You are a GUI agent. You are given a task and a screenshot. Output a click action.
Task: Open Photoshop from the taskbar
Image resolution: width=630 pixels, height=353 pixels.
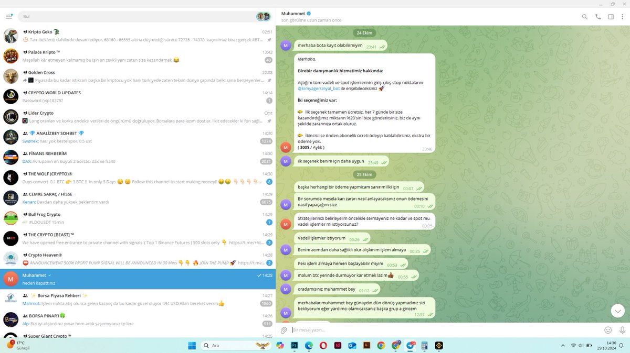[x=295, y=345]
